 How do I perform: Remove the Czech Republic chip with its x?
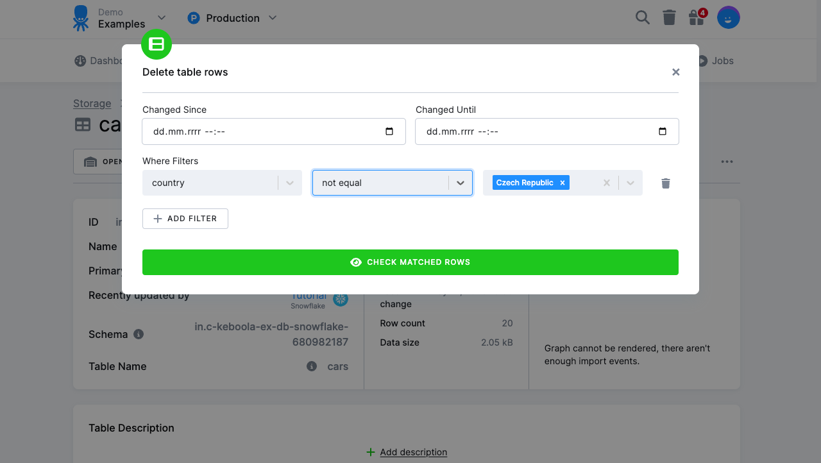click(x=561, y=182)
